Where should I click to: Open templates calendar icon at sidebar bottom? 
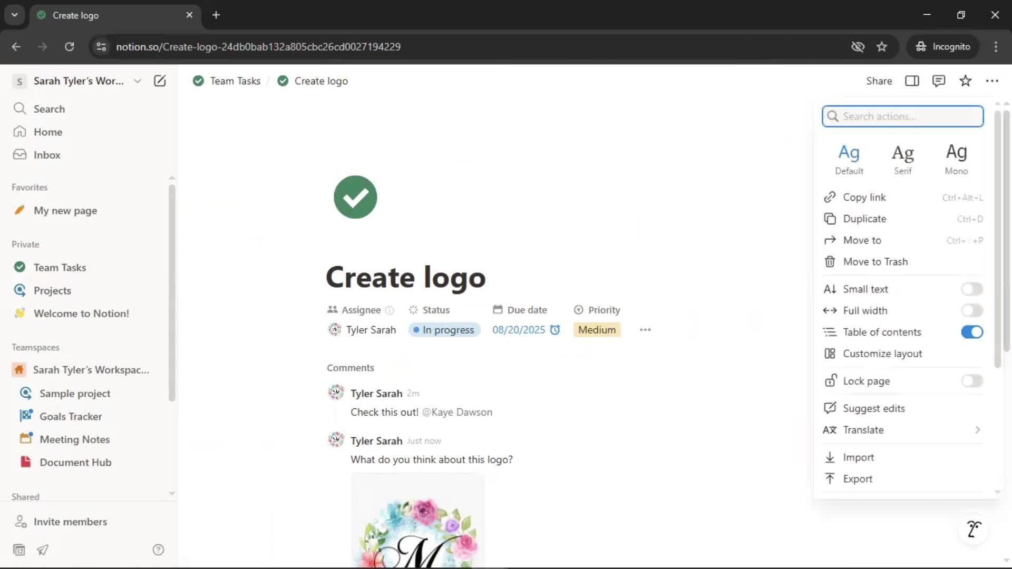click(19, 550)
